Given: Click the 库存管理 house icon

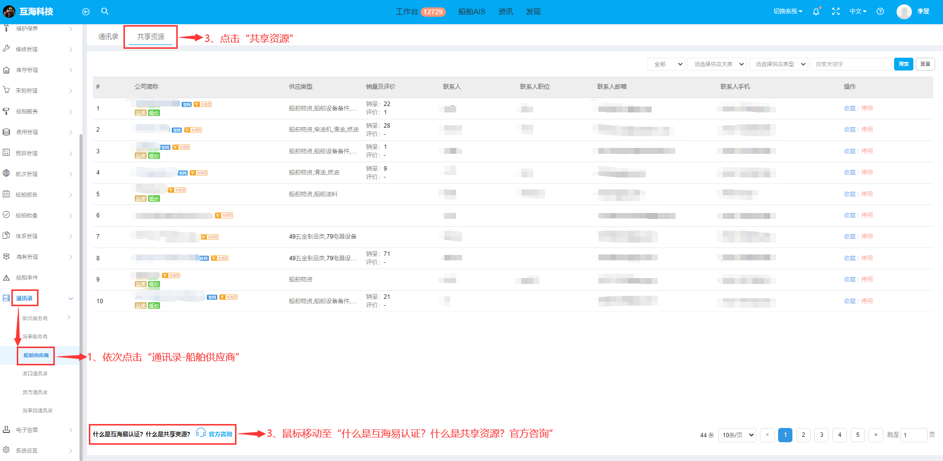Looking at the screenshot, I should [6, 70].
